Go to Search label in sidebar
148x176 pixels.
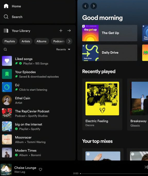click(x=17, y=17)
